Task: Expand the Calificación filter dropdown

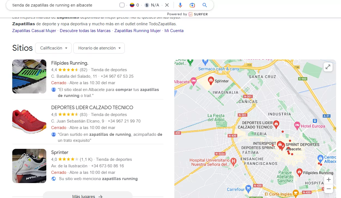Action: click(53, 48)
